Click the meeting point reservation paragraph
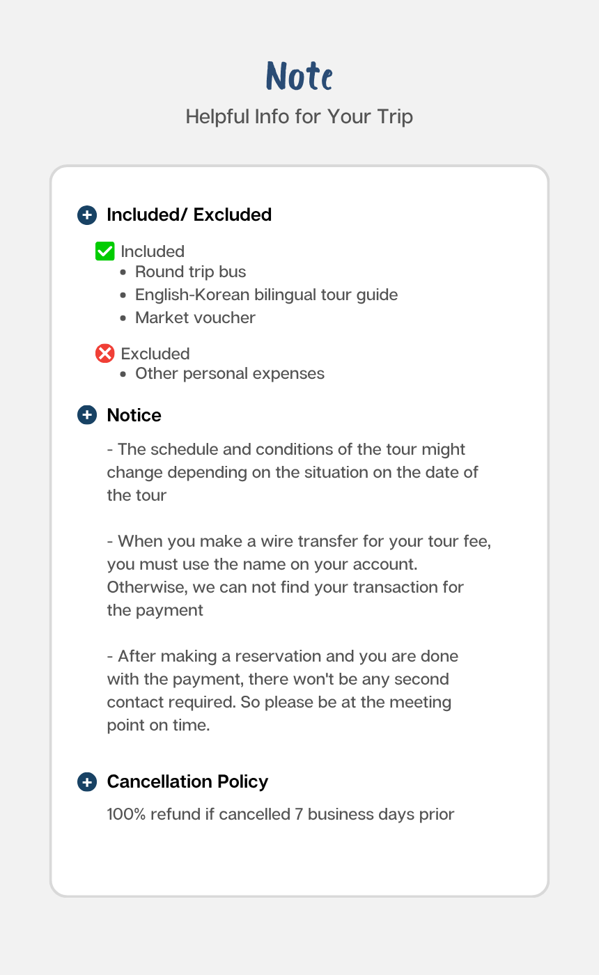Screen dimensions: 599x975 tap(283, 690)
